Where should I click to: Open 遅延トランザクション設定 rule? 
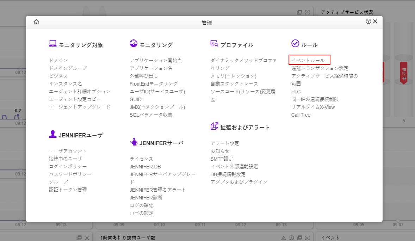point(320,68)
